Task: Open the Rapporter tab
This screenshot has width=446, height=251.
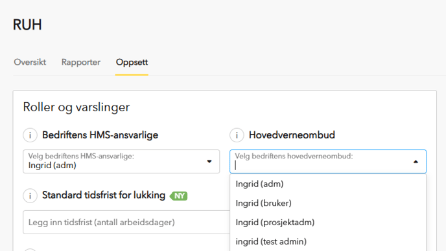Action: tap(81, 62)
